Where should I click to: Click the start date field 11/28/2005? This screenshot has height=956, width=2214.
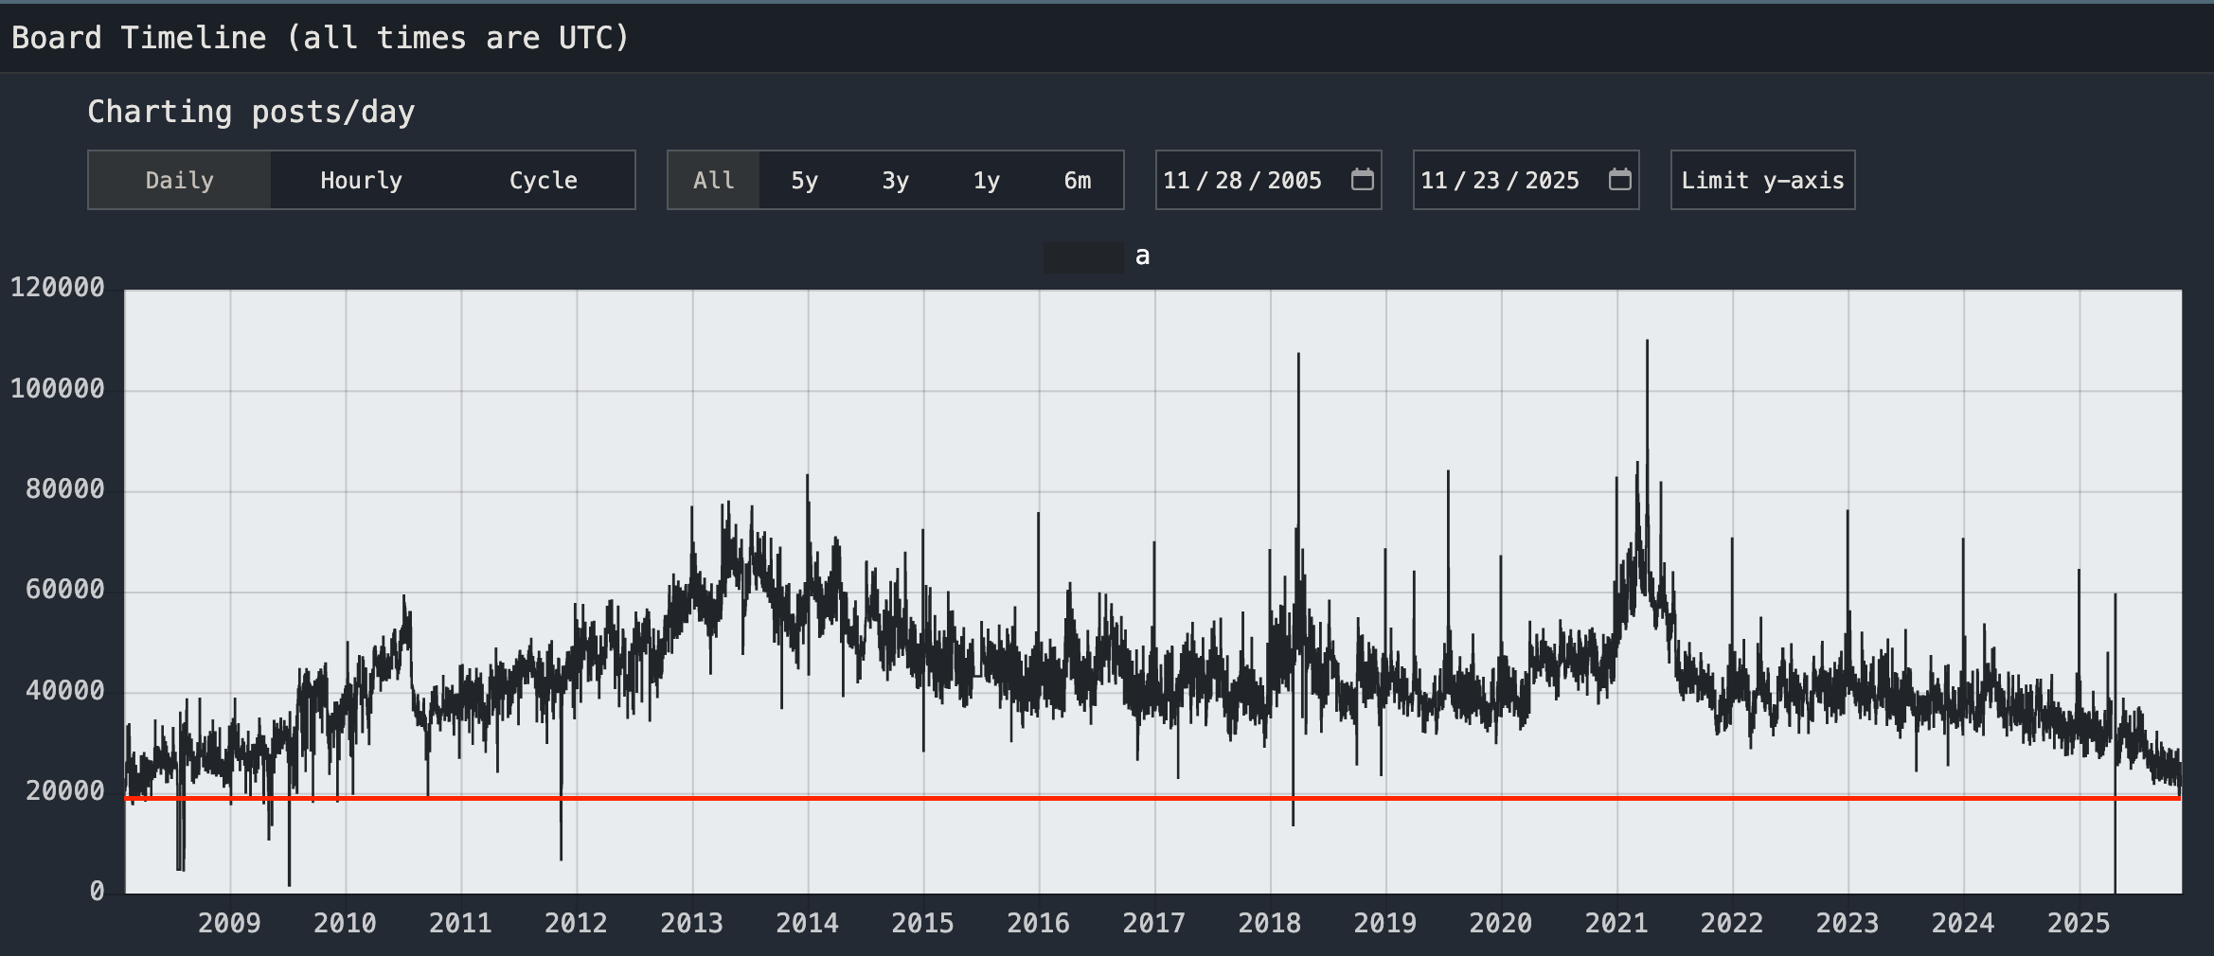1268,180
